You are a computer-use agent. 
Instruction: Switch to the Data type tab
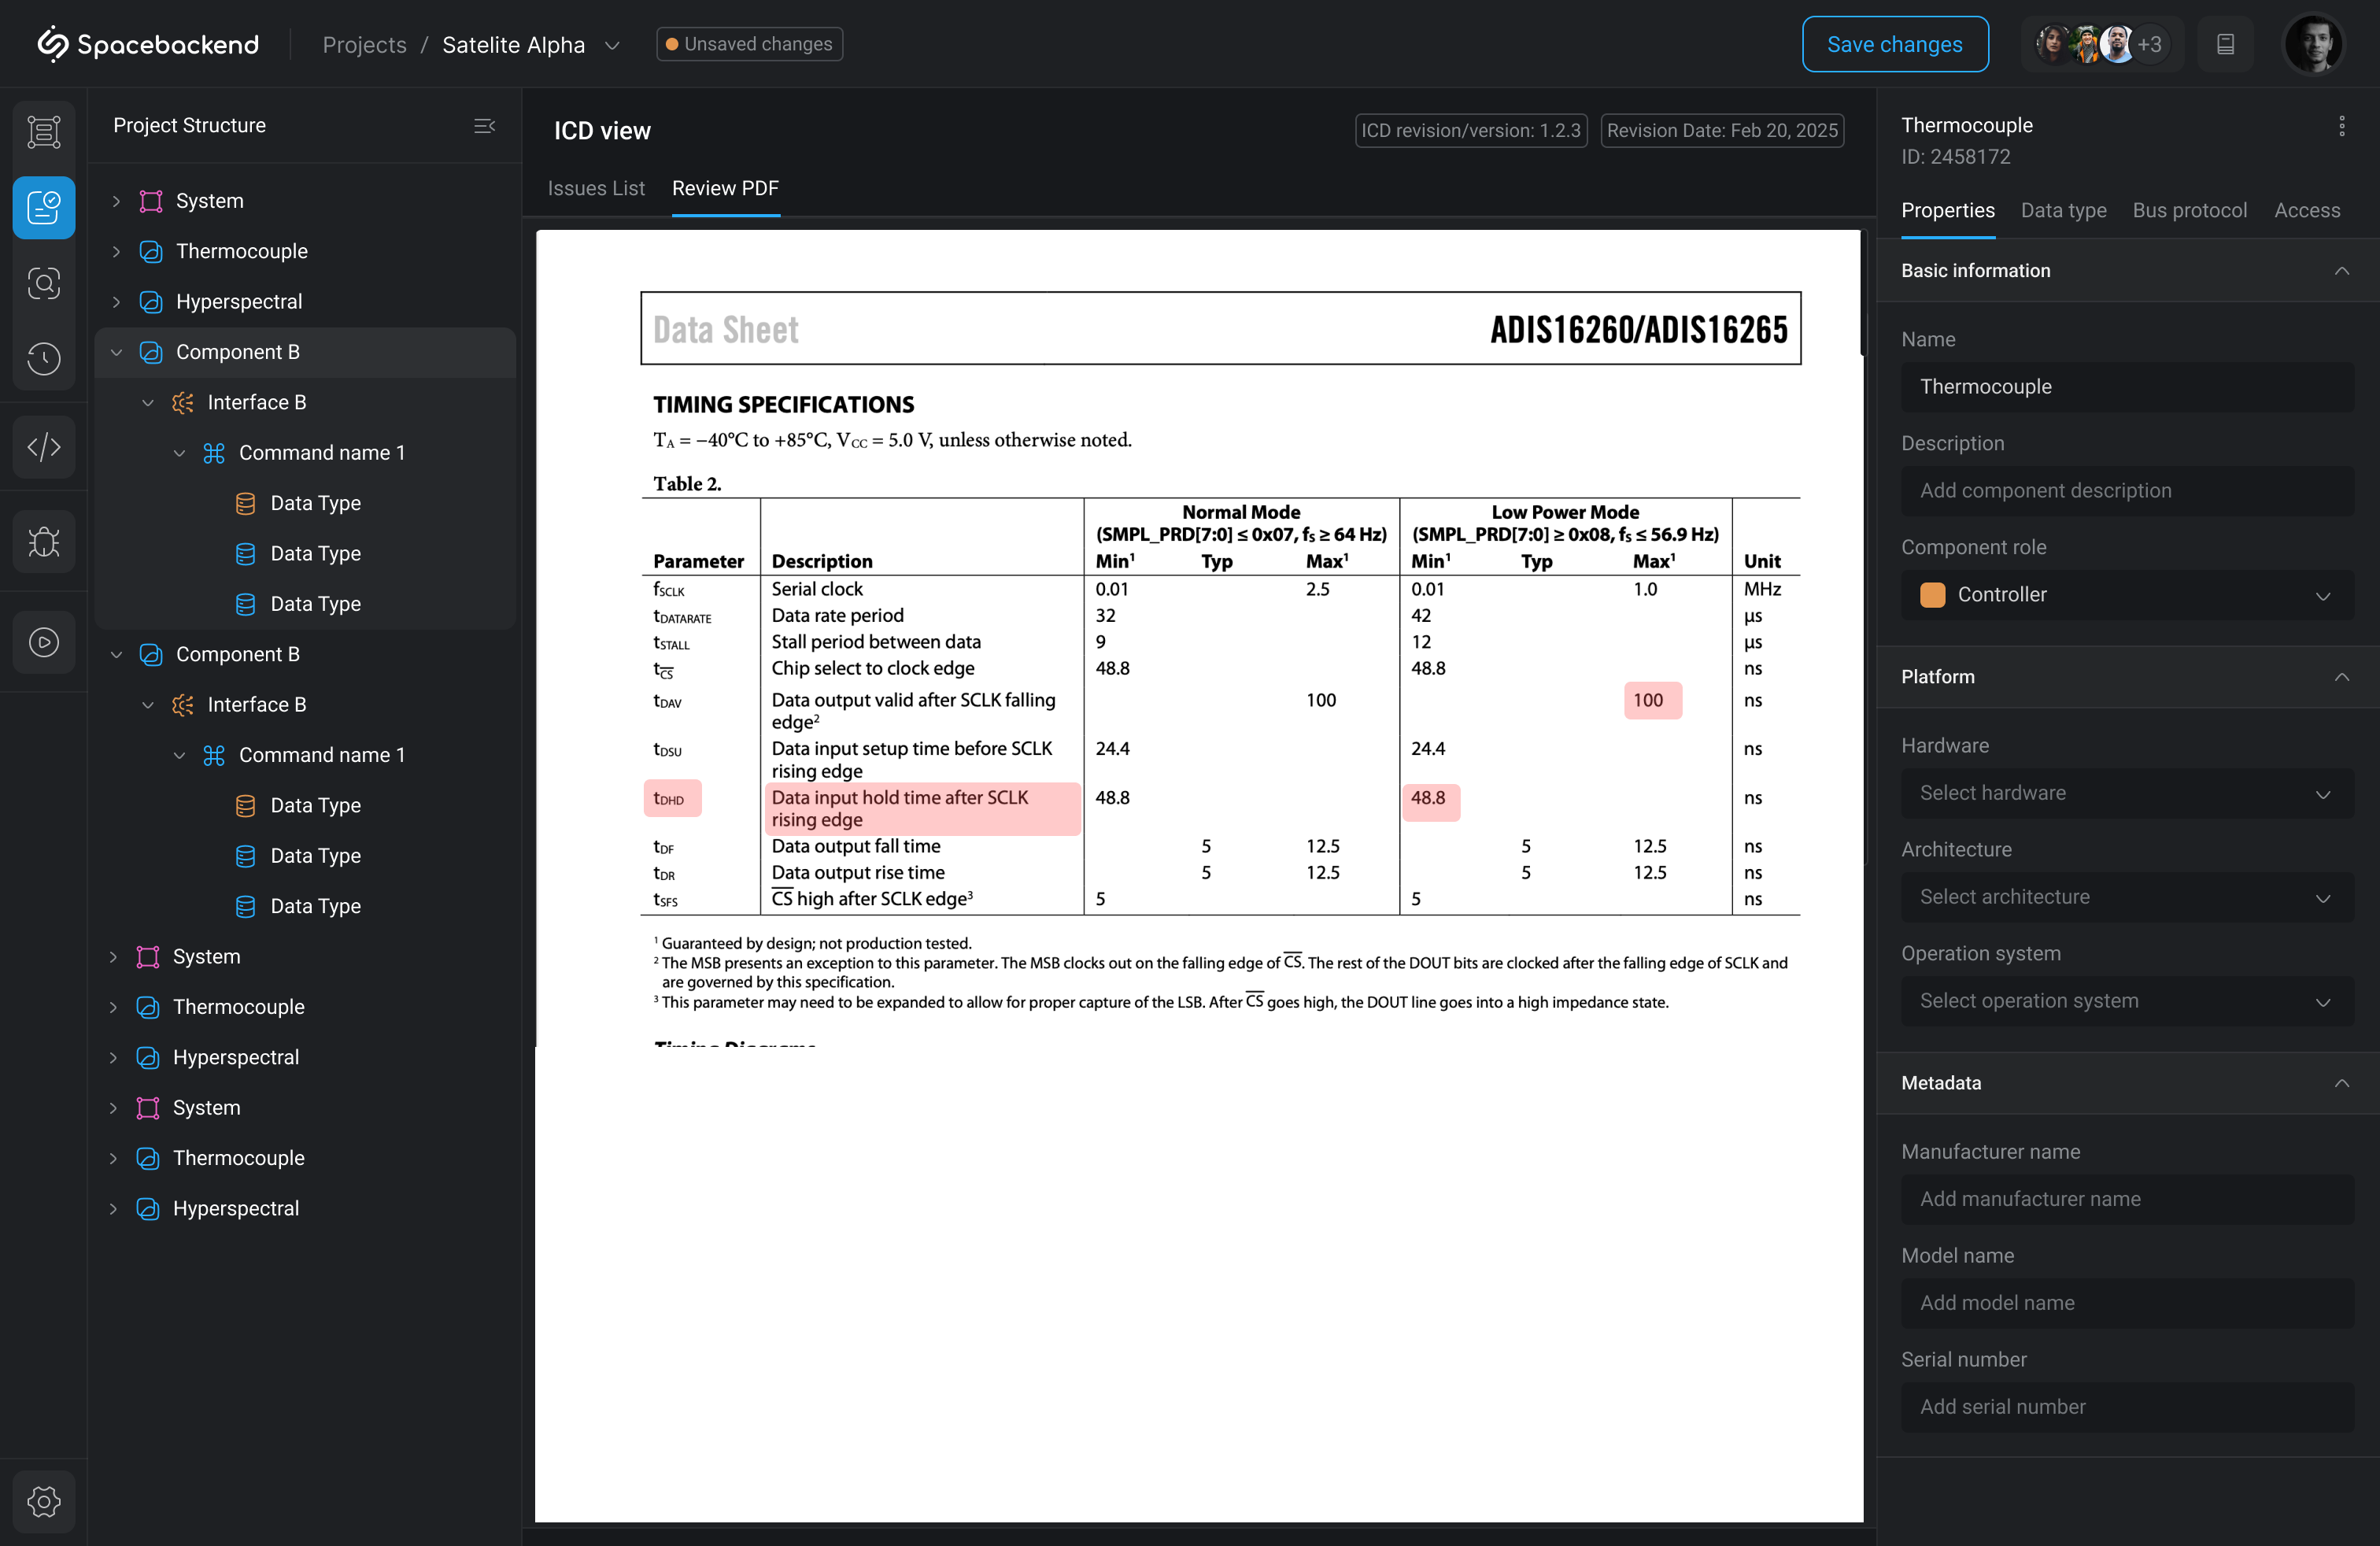pos(2063,210)
